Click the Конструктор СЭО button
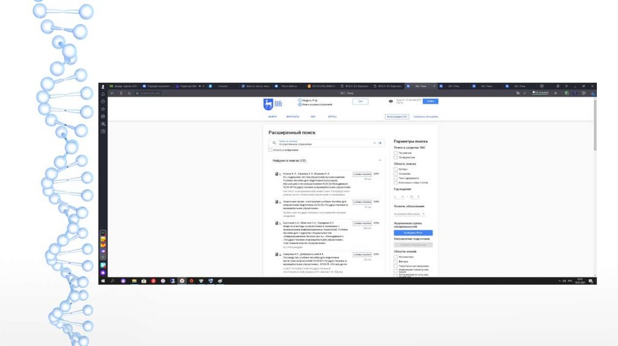This screenshot has height=346, width=618. tap(397, 117)
